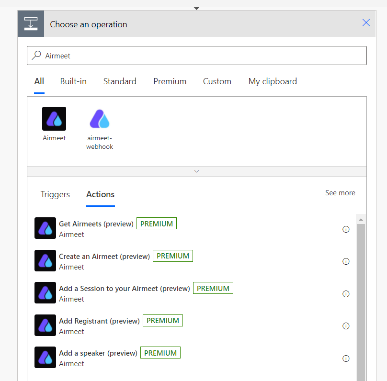Click PREMIUM badge on Add a Session
This screenshot has width=387, height=381.
[213, 288]
